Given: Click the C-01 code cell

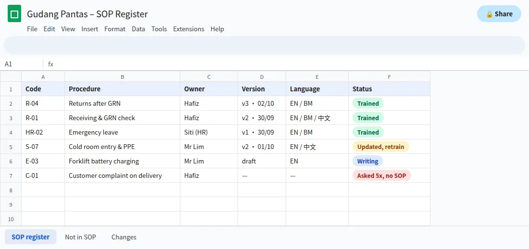Looking at the screenshot, I should tap(43, 175).
